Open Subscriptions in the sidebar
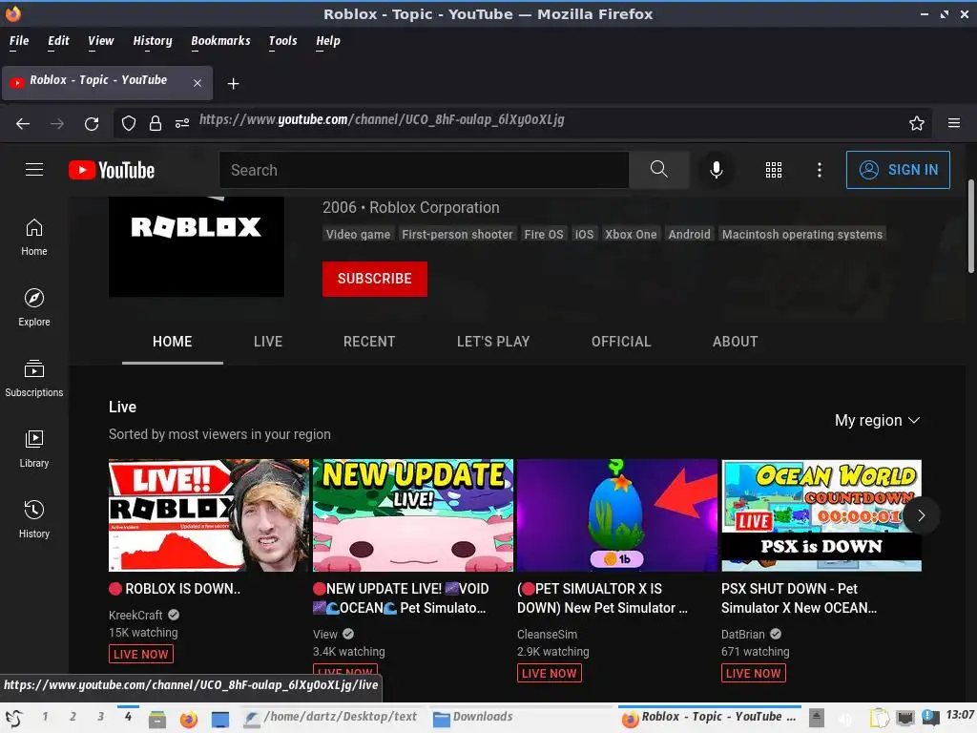The height and width of the screenshot is (733, 977). tap(34, 378)
